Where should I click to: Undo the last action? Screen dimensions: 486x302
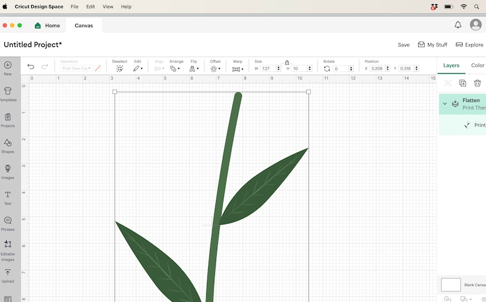(x=31, y=67)
